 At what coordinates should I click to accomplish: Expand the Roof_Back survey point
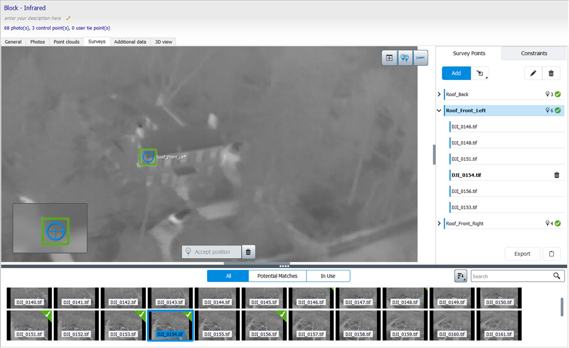coord(439,94)
